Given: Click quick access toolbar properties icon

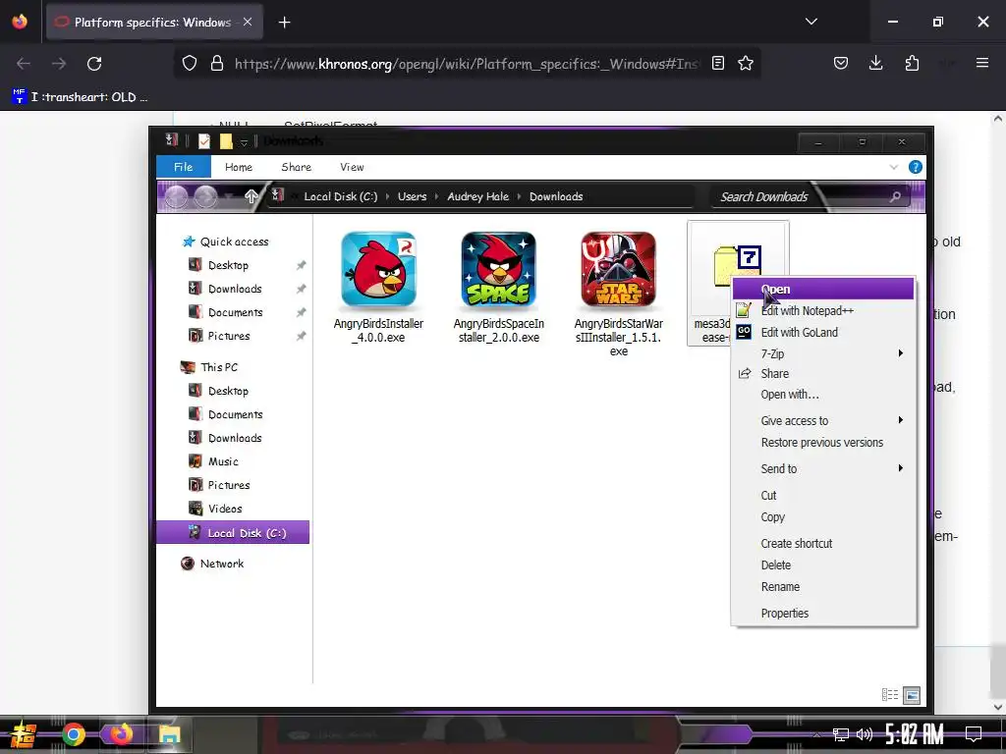Looking at the screenshot, I should pyautogui.click(x=204, y=141).
